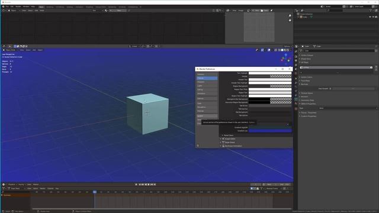Click the Header Text color swatch
The width and height of the screenshot is (379, 213).
pyautogui.click(x=270, y=79)
